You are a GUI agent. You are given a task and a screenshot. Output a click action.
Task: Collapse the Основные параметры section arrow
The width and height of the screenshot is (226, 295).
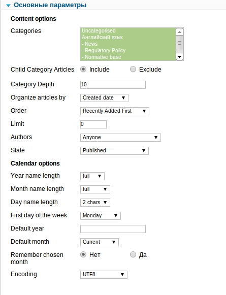(8, 6)
